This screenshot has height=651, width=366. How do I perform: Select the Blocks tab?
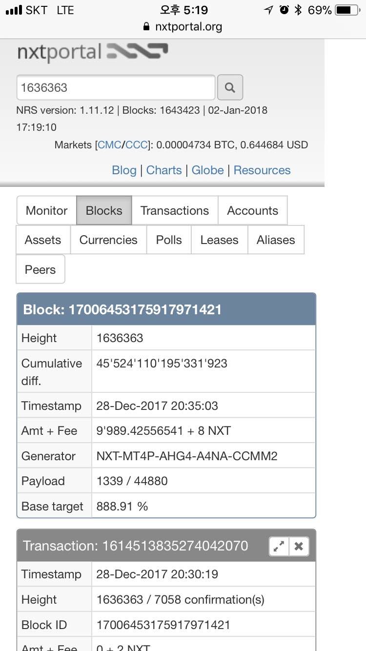point(104,211)
